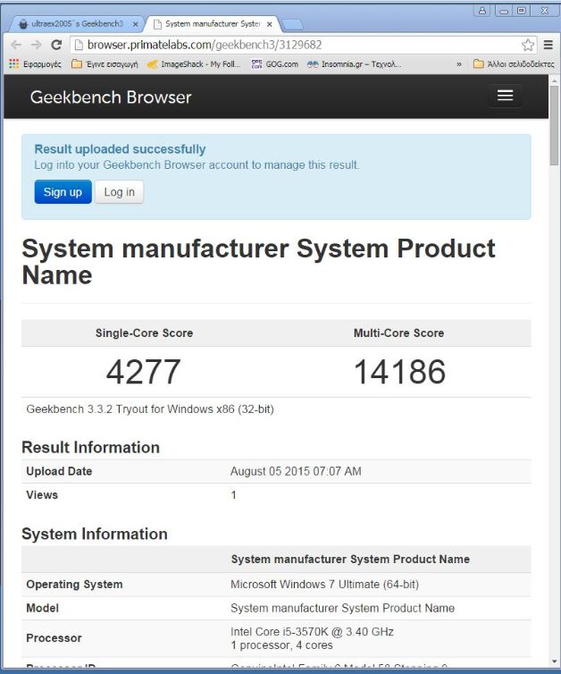The width and height of the screenshot is (561, 674).
Task: Click the page icon in address bar
Action: point(79,45)
